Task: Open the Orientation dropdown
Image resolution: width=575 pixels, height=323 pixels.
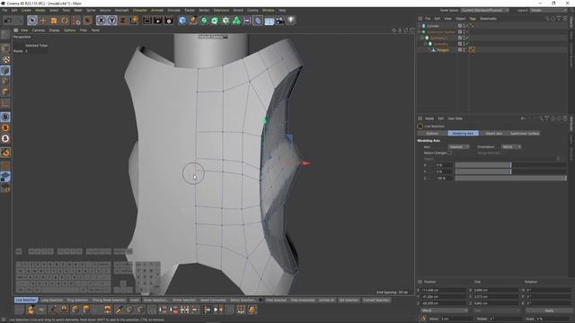Action: [511, 147]
